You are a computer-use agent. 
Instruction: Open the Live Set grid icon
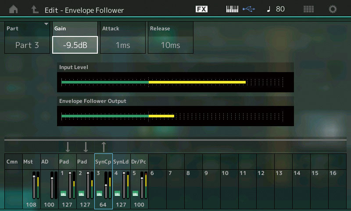coord(308,9)
